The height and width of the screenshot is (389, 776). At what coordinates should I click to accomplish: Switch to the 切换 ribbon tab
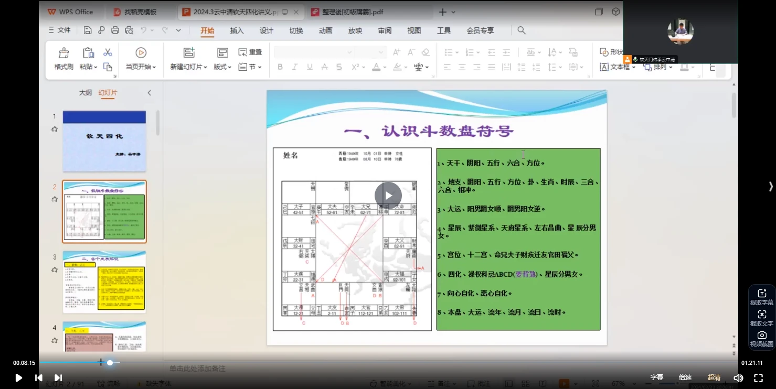(x=296, y=30)
